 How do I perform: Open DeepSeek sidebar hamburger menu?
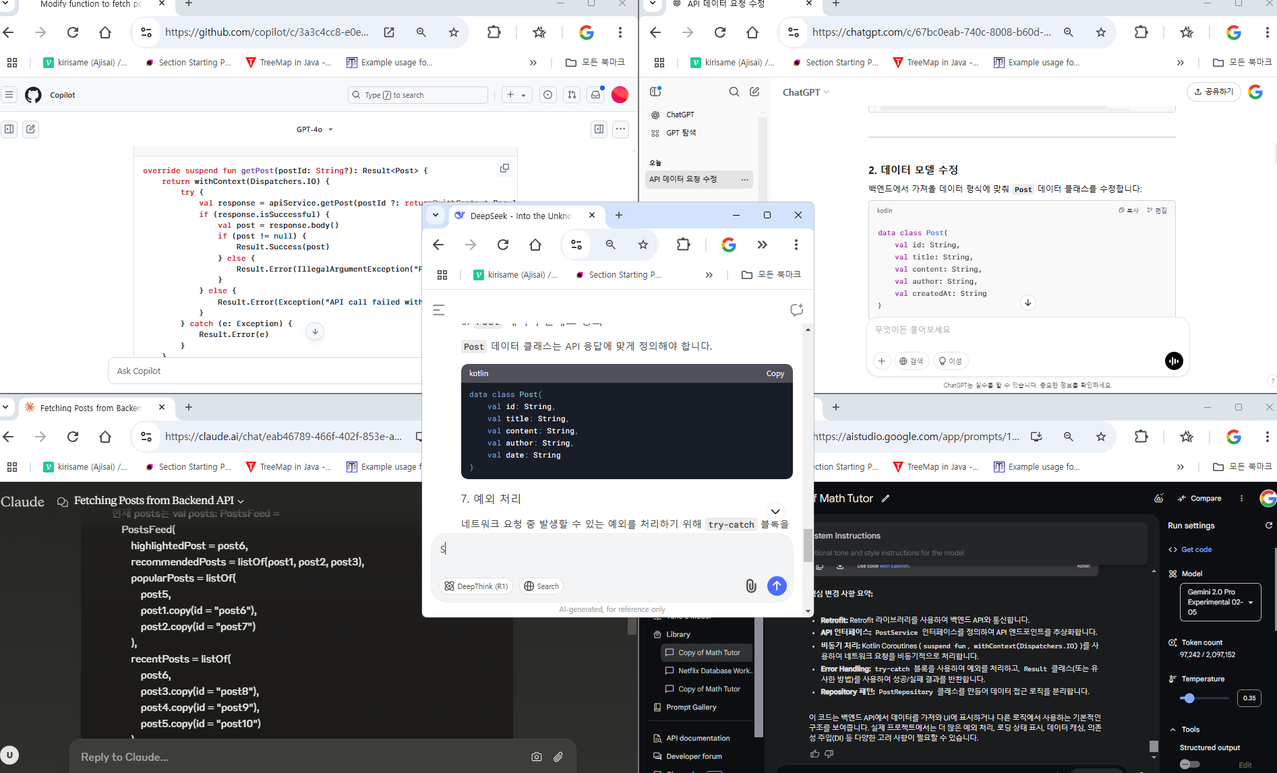439,310
